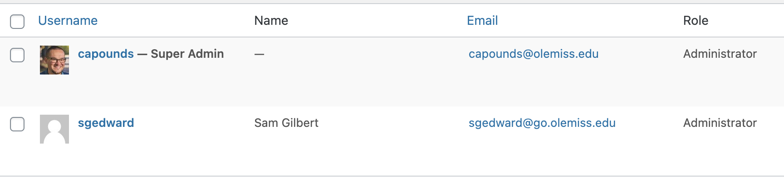784x177 pixels.
Task: Click the Super Admin label text
Action: (x=187, y=54)
